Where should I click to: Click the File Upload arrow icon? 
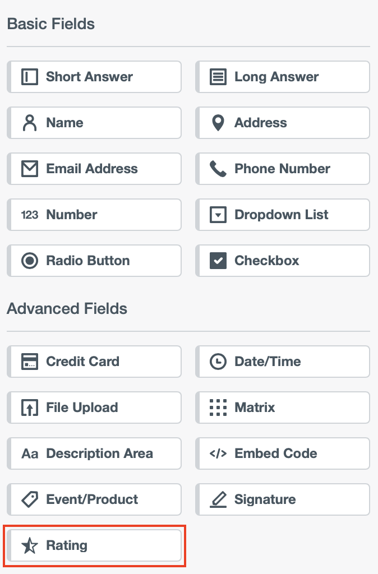[x=29, y=408]
